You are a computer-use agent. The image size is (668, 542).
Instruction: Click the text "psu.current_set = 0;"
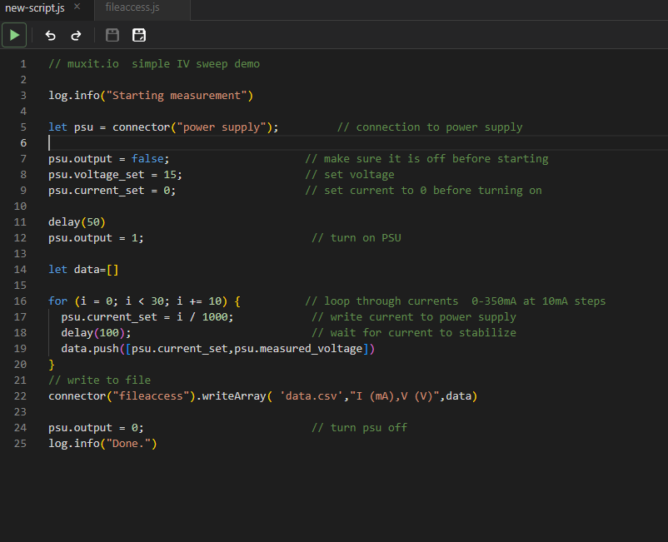tap(112, 191)
